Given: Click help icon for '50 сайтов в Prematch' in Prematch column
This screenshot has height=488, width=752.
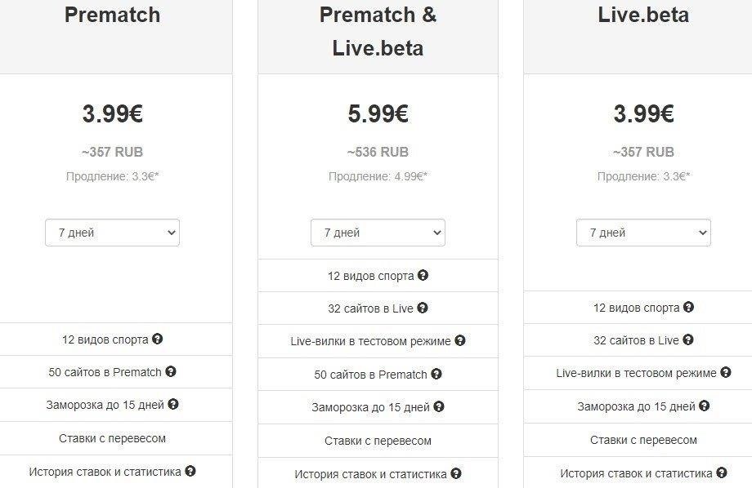Looking at the screenshot, I should (171, 371).
